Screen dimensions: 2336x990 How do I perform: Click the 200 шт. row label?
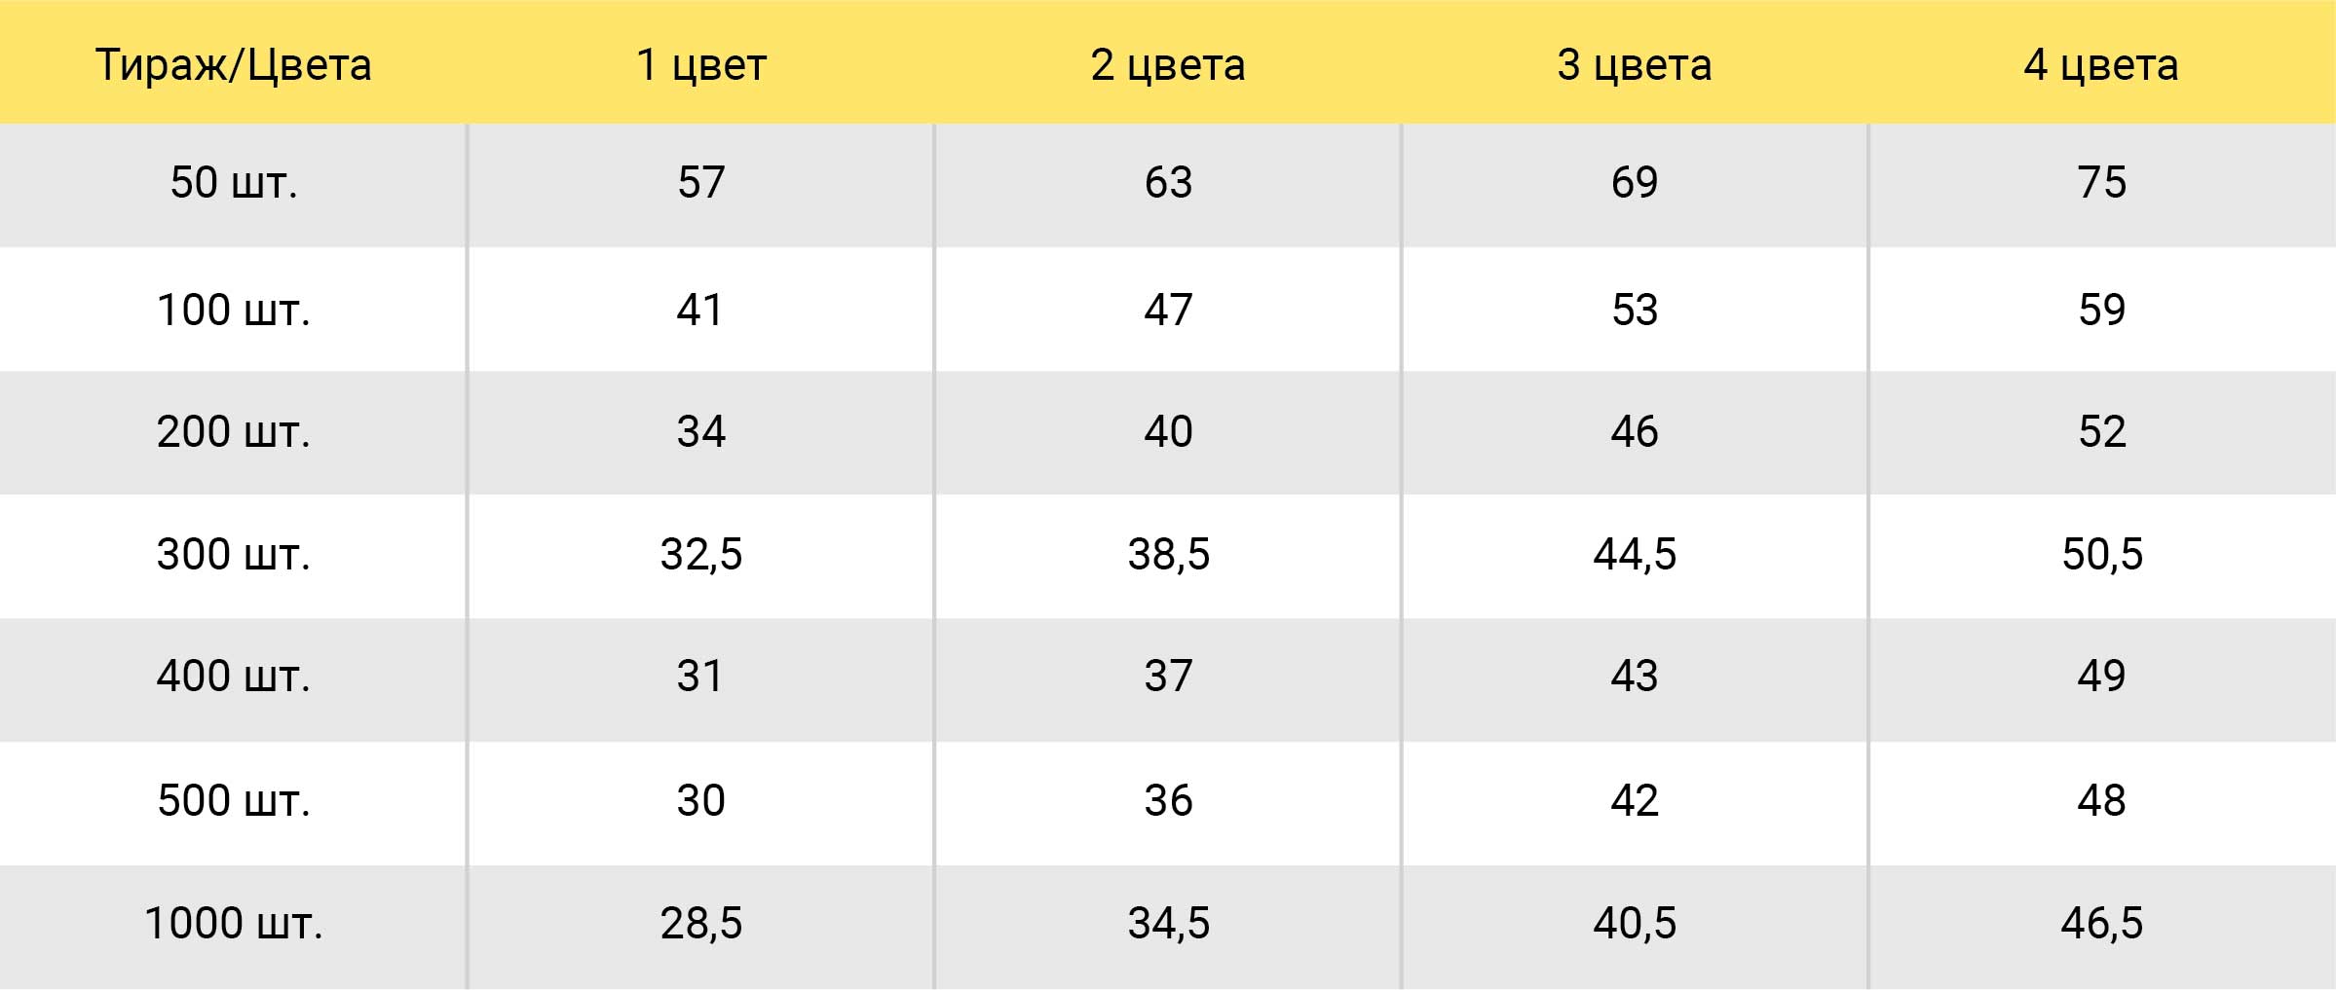234,432
